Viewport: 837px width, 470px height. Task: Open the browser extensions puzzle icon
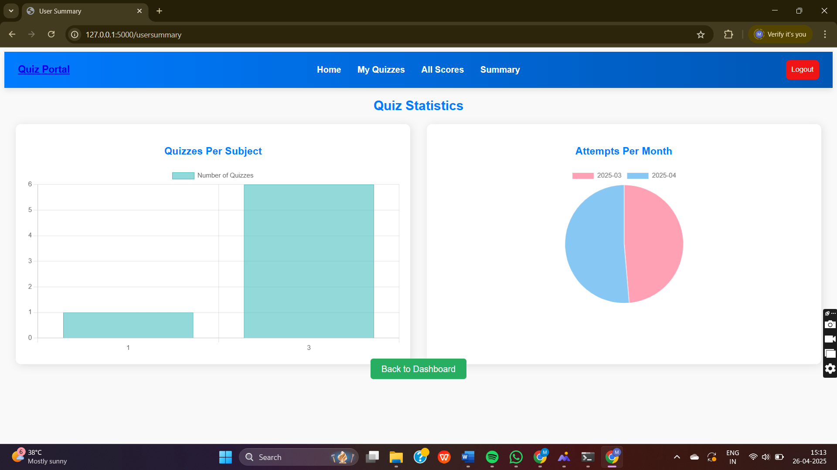[728, 34]
